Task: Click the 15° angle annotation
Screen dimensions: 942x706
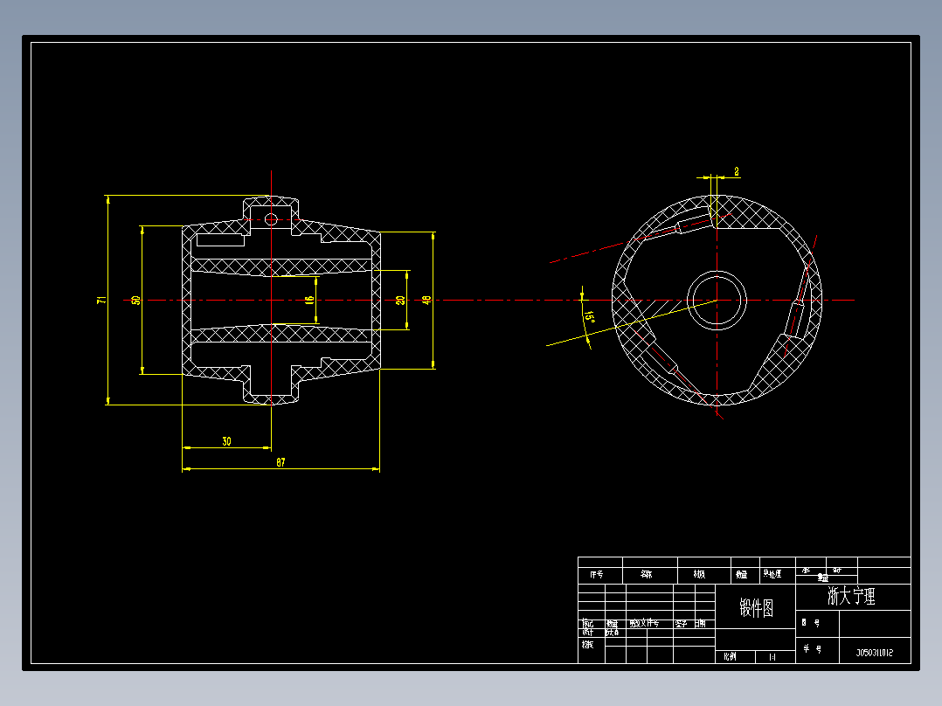Action: tap(589, 317)
